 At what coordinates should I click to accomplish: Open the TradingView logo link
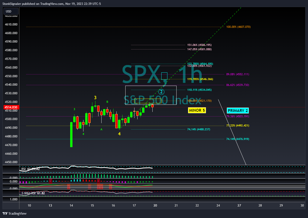[15, 213]
